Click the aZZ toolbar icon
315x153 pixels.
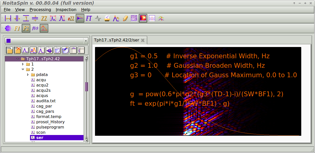71,18
